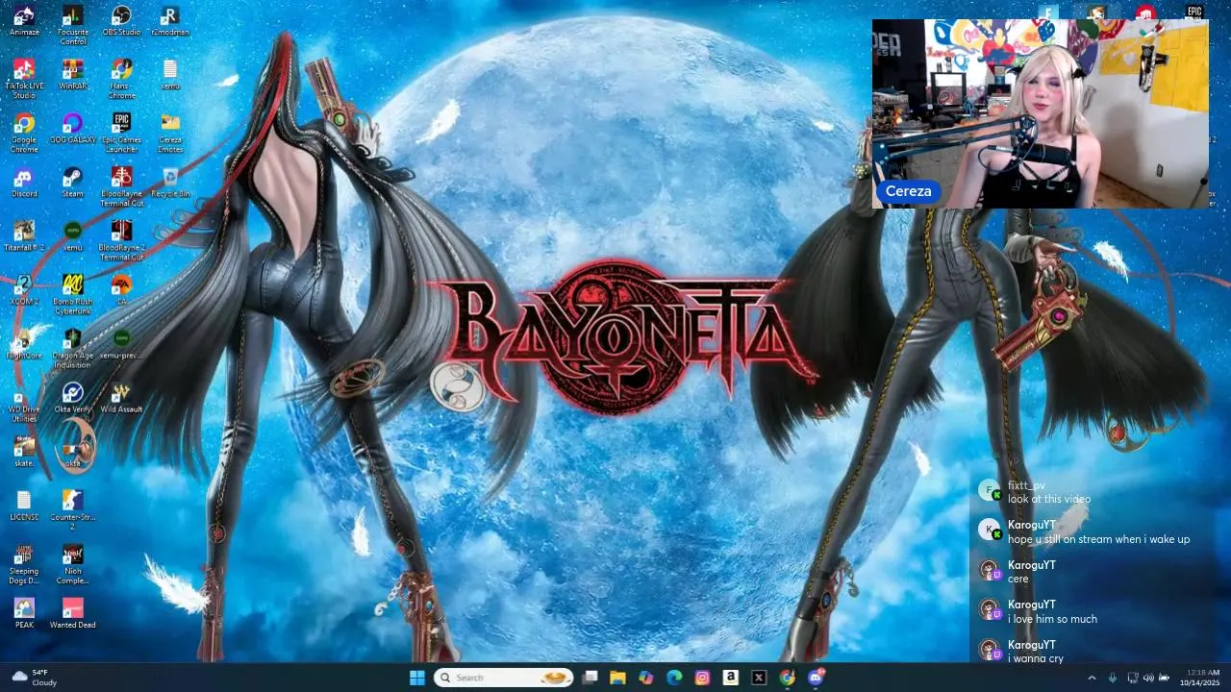The height and width of the screenshot is (692, 1231).
Task: Select the Wanted Dead desktop shortcut
Action: [x=72, y=613]
